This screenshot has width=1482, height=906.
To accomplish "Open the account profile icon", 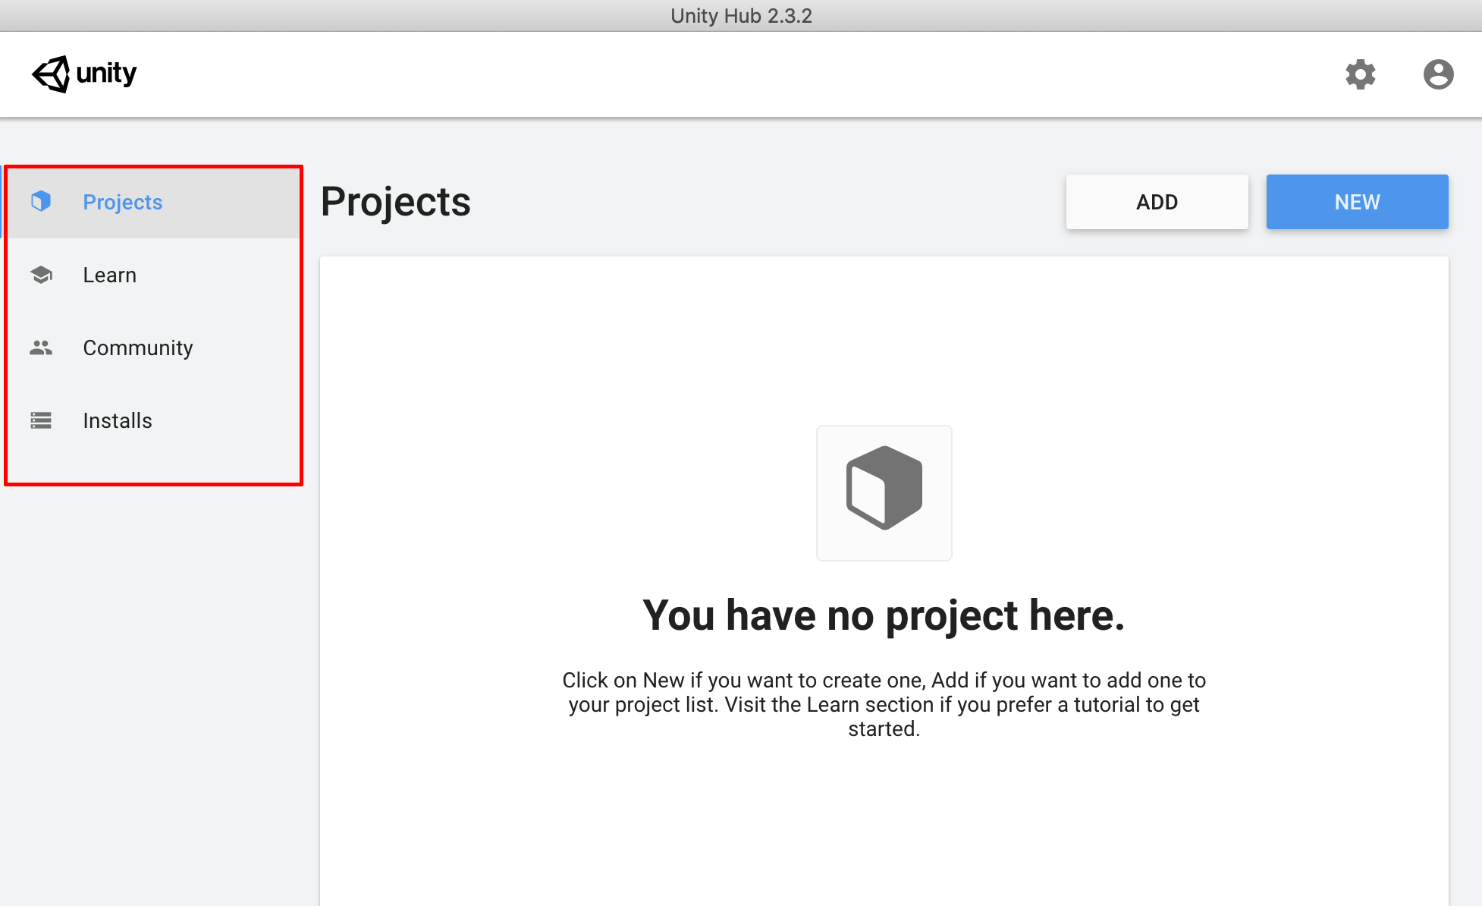I will [1438, 74].
